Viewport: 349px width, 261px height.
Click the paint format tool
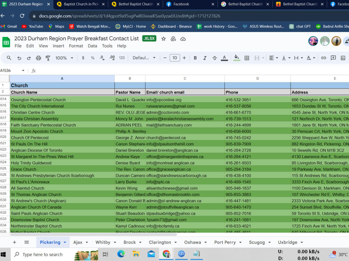tap(48, 58)
